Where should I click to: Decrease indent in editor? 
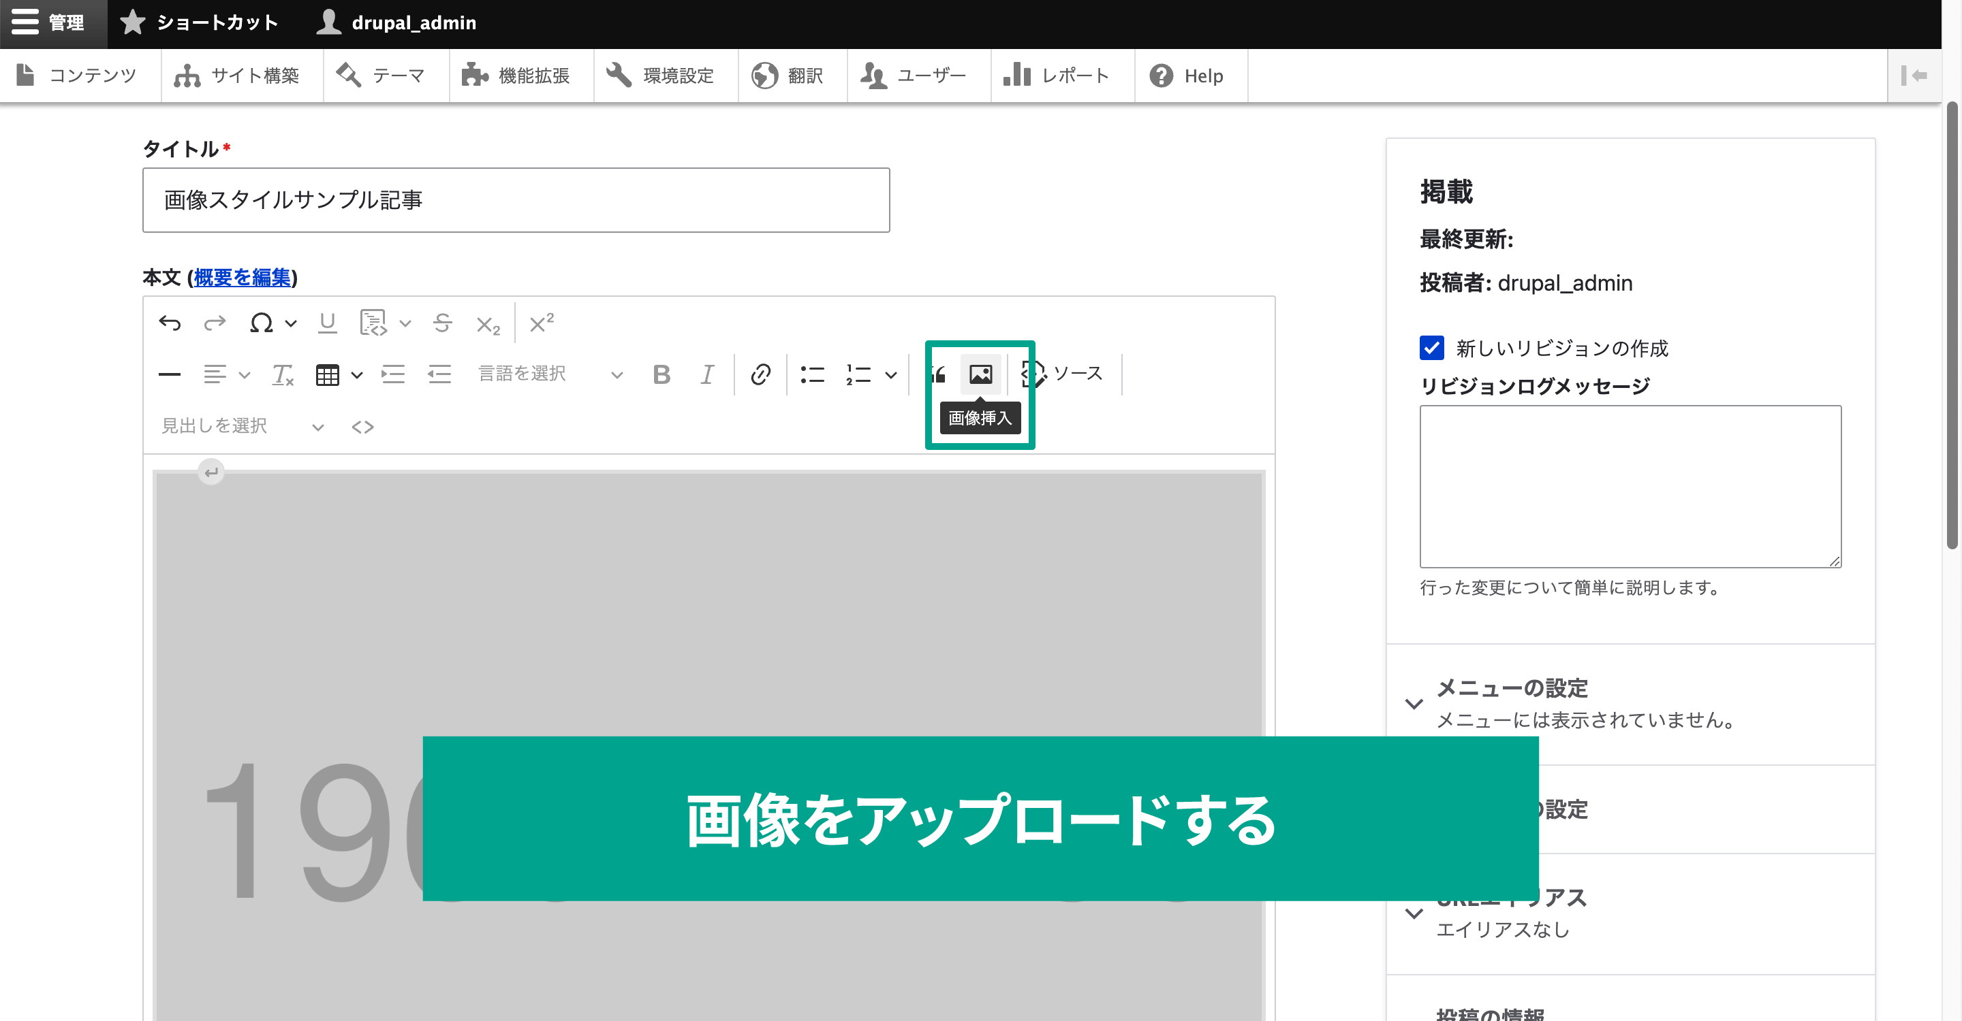(x=439, y=374)
